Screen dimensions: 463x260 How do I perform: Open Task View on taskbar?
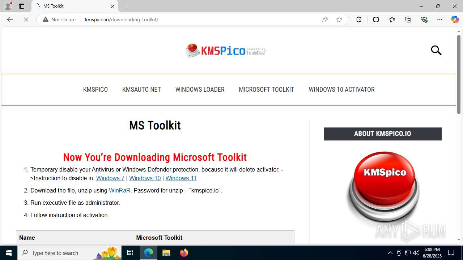pos(131,253)
